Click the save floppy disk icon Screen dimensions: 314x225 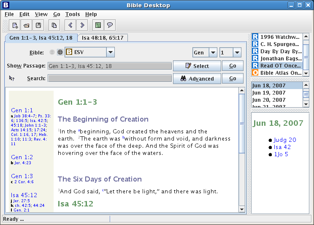38,25
